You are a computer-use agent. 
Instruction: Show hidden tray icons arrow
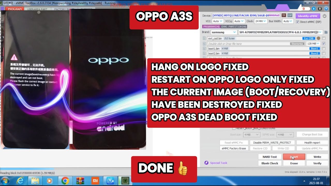(305, 181)
